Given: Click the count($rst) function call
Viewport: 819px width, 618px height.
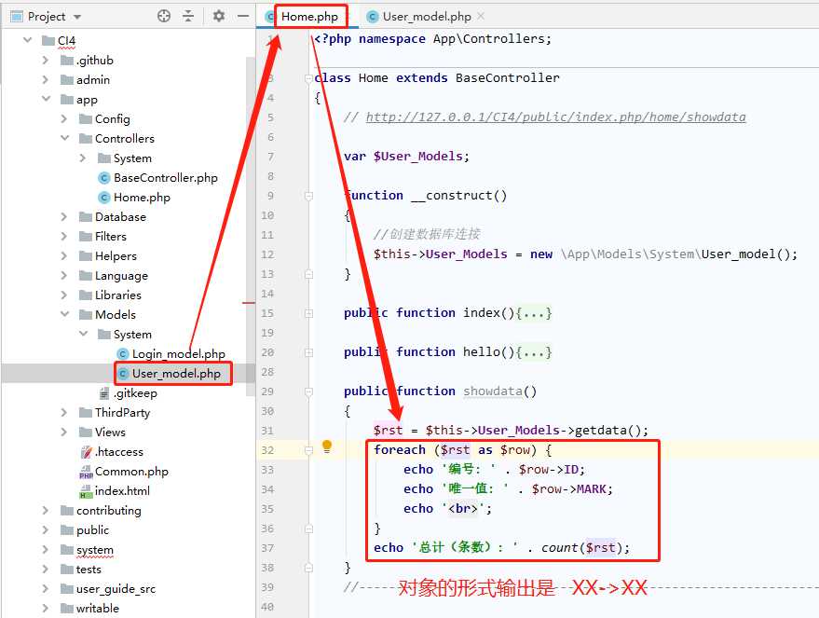Looking at the screenshot, I should pos(581,547).
